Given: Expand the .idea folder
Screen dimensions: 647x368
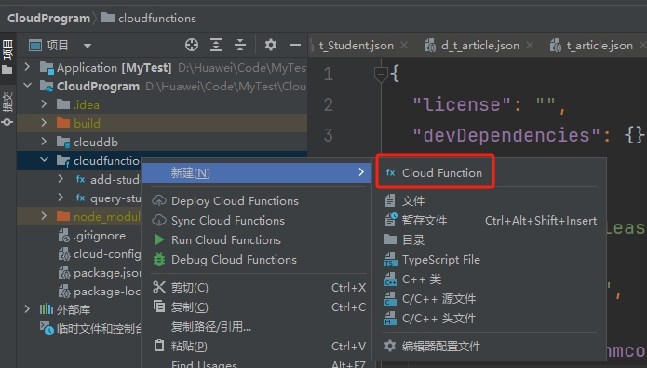Looking at the screenshot, I should click(x=44, y=104).
